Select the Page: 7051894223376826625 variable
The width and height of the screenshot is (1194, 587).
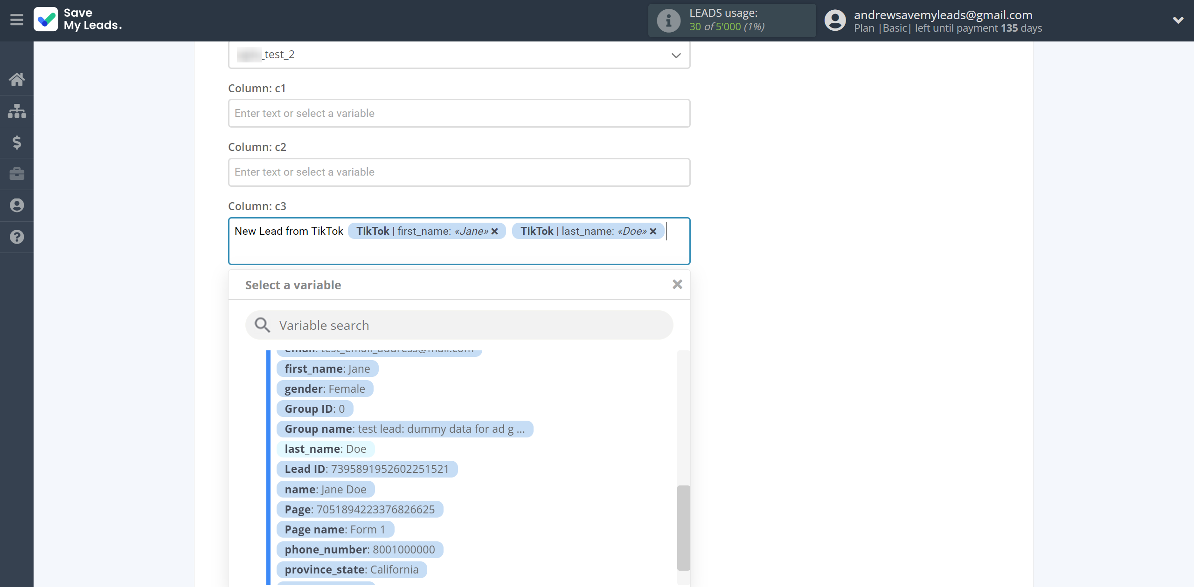360,510
